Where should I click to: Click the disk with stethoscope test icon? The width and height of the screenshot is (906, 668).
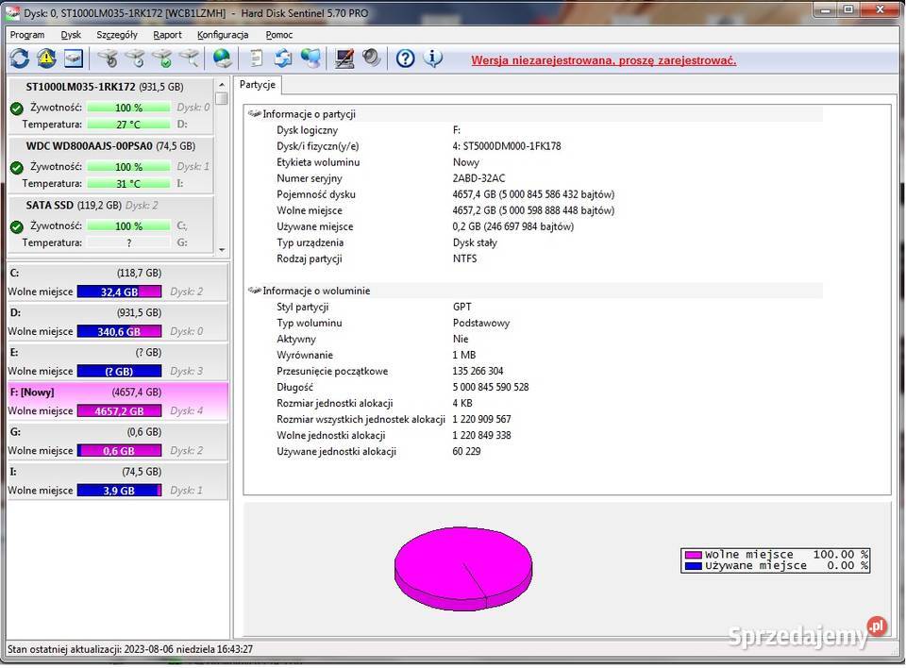pos(108,58)
